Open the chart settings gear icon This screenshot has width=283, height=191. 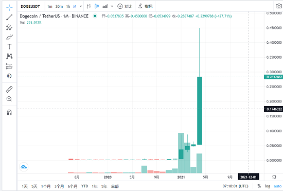click(274, 177)
